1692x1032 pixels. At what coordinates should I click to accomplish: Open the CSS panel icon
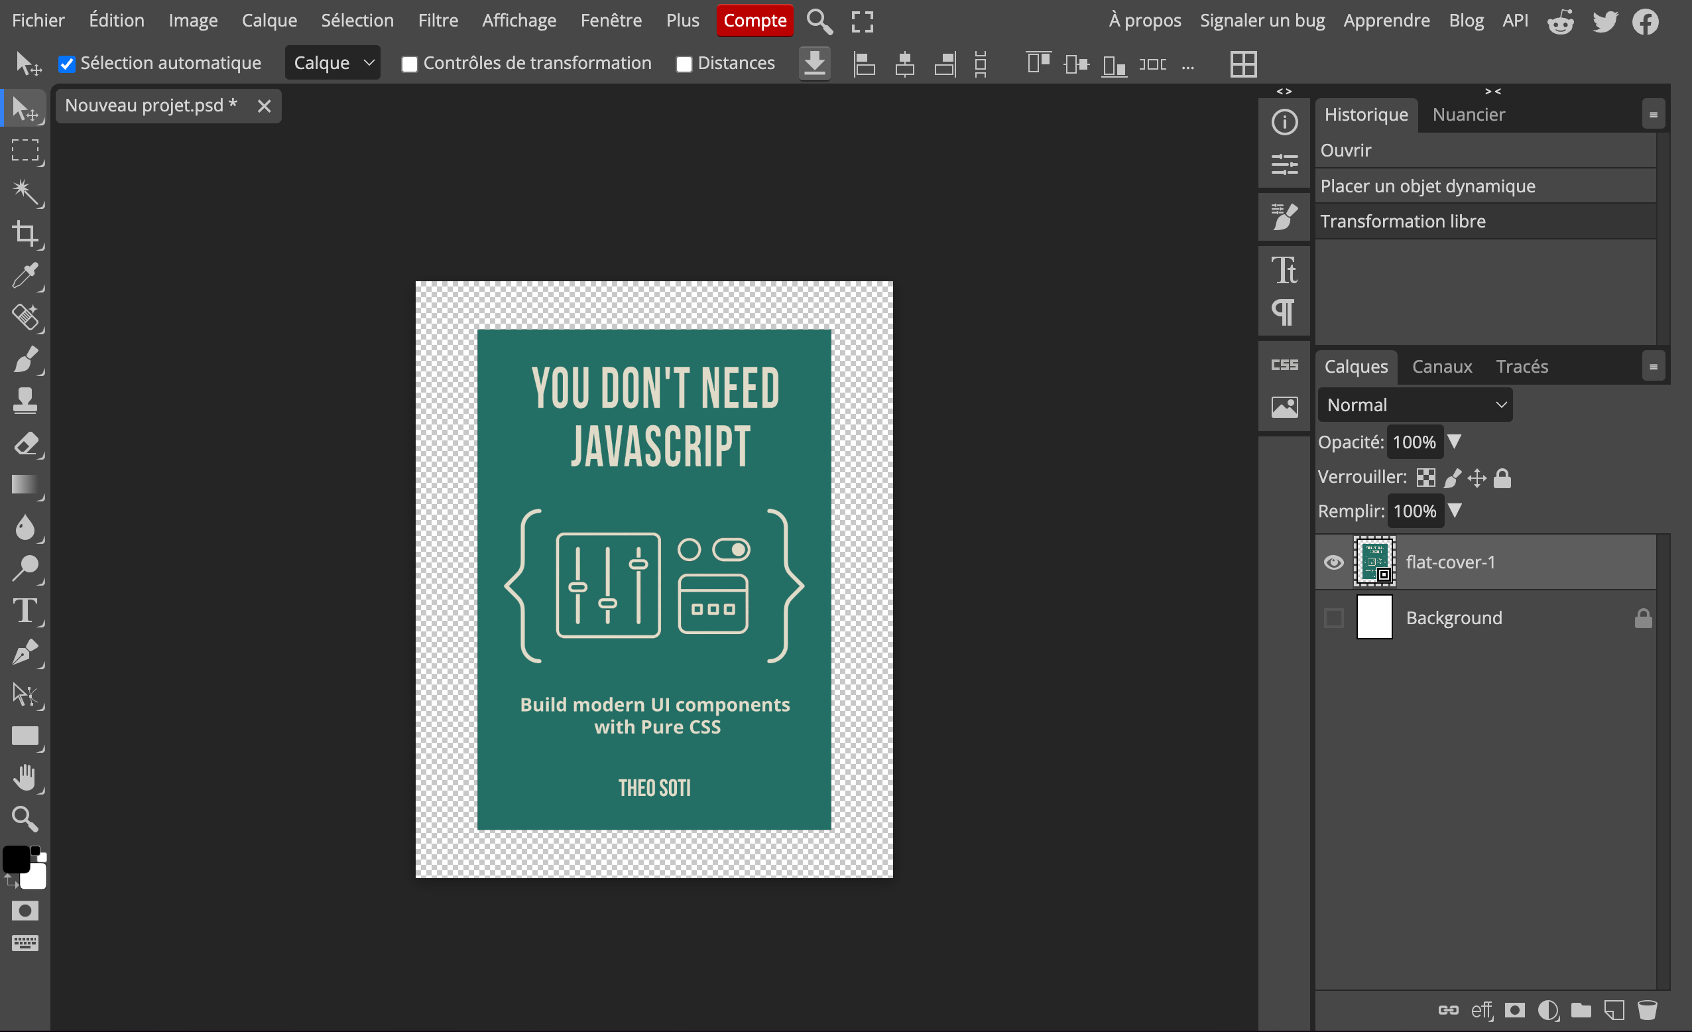tap(1284, 365)
